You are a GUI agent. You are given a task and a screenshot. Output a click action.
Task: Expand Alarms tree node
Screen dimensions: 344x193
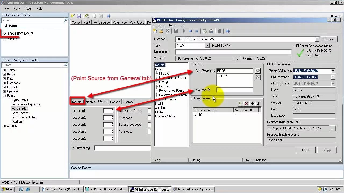click(4, 70)
